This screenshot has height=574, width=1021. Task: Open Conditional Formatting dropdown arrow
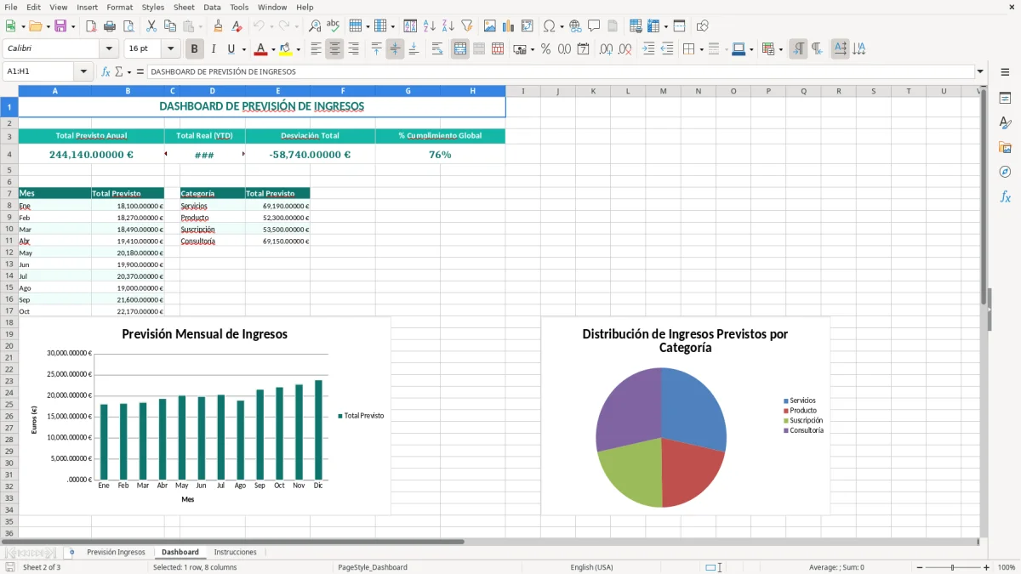pyautogui.click(x=780, y=49)
